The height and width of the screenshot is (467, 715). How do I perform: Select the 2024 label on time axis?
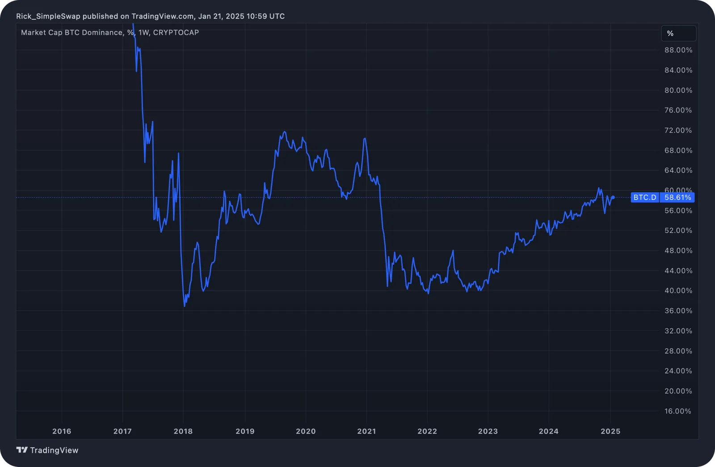point(549,431)
